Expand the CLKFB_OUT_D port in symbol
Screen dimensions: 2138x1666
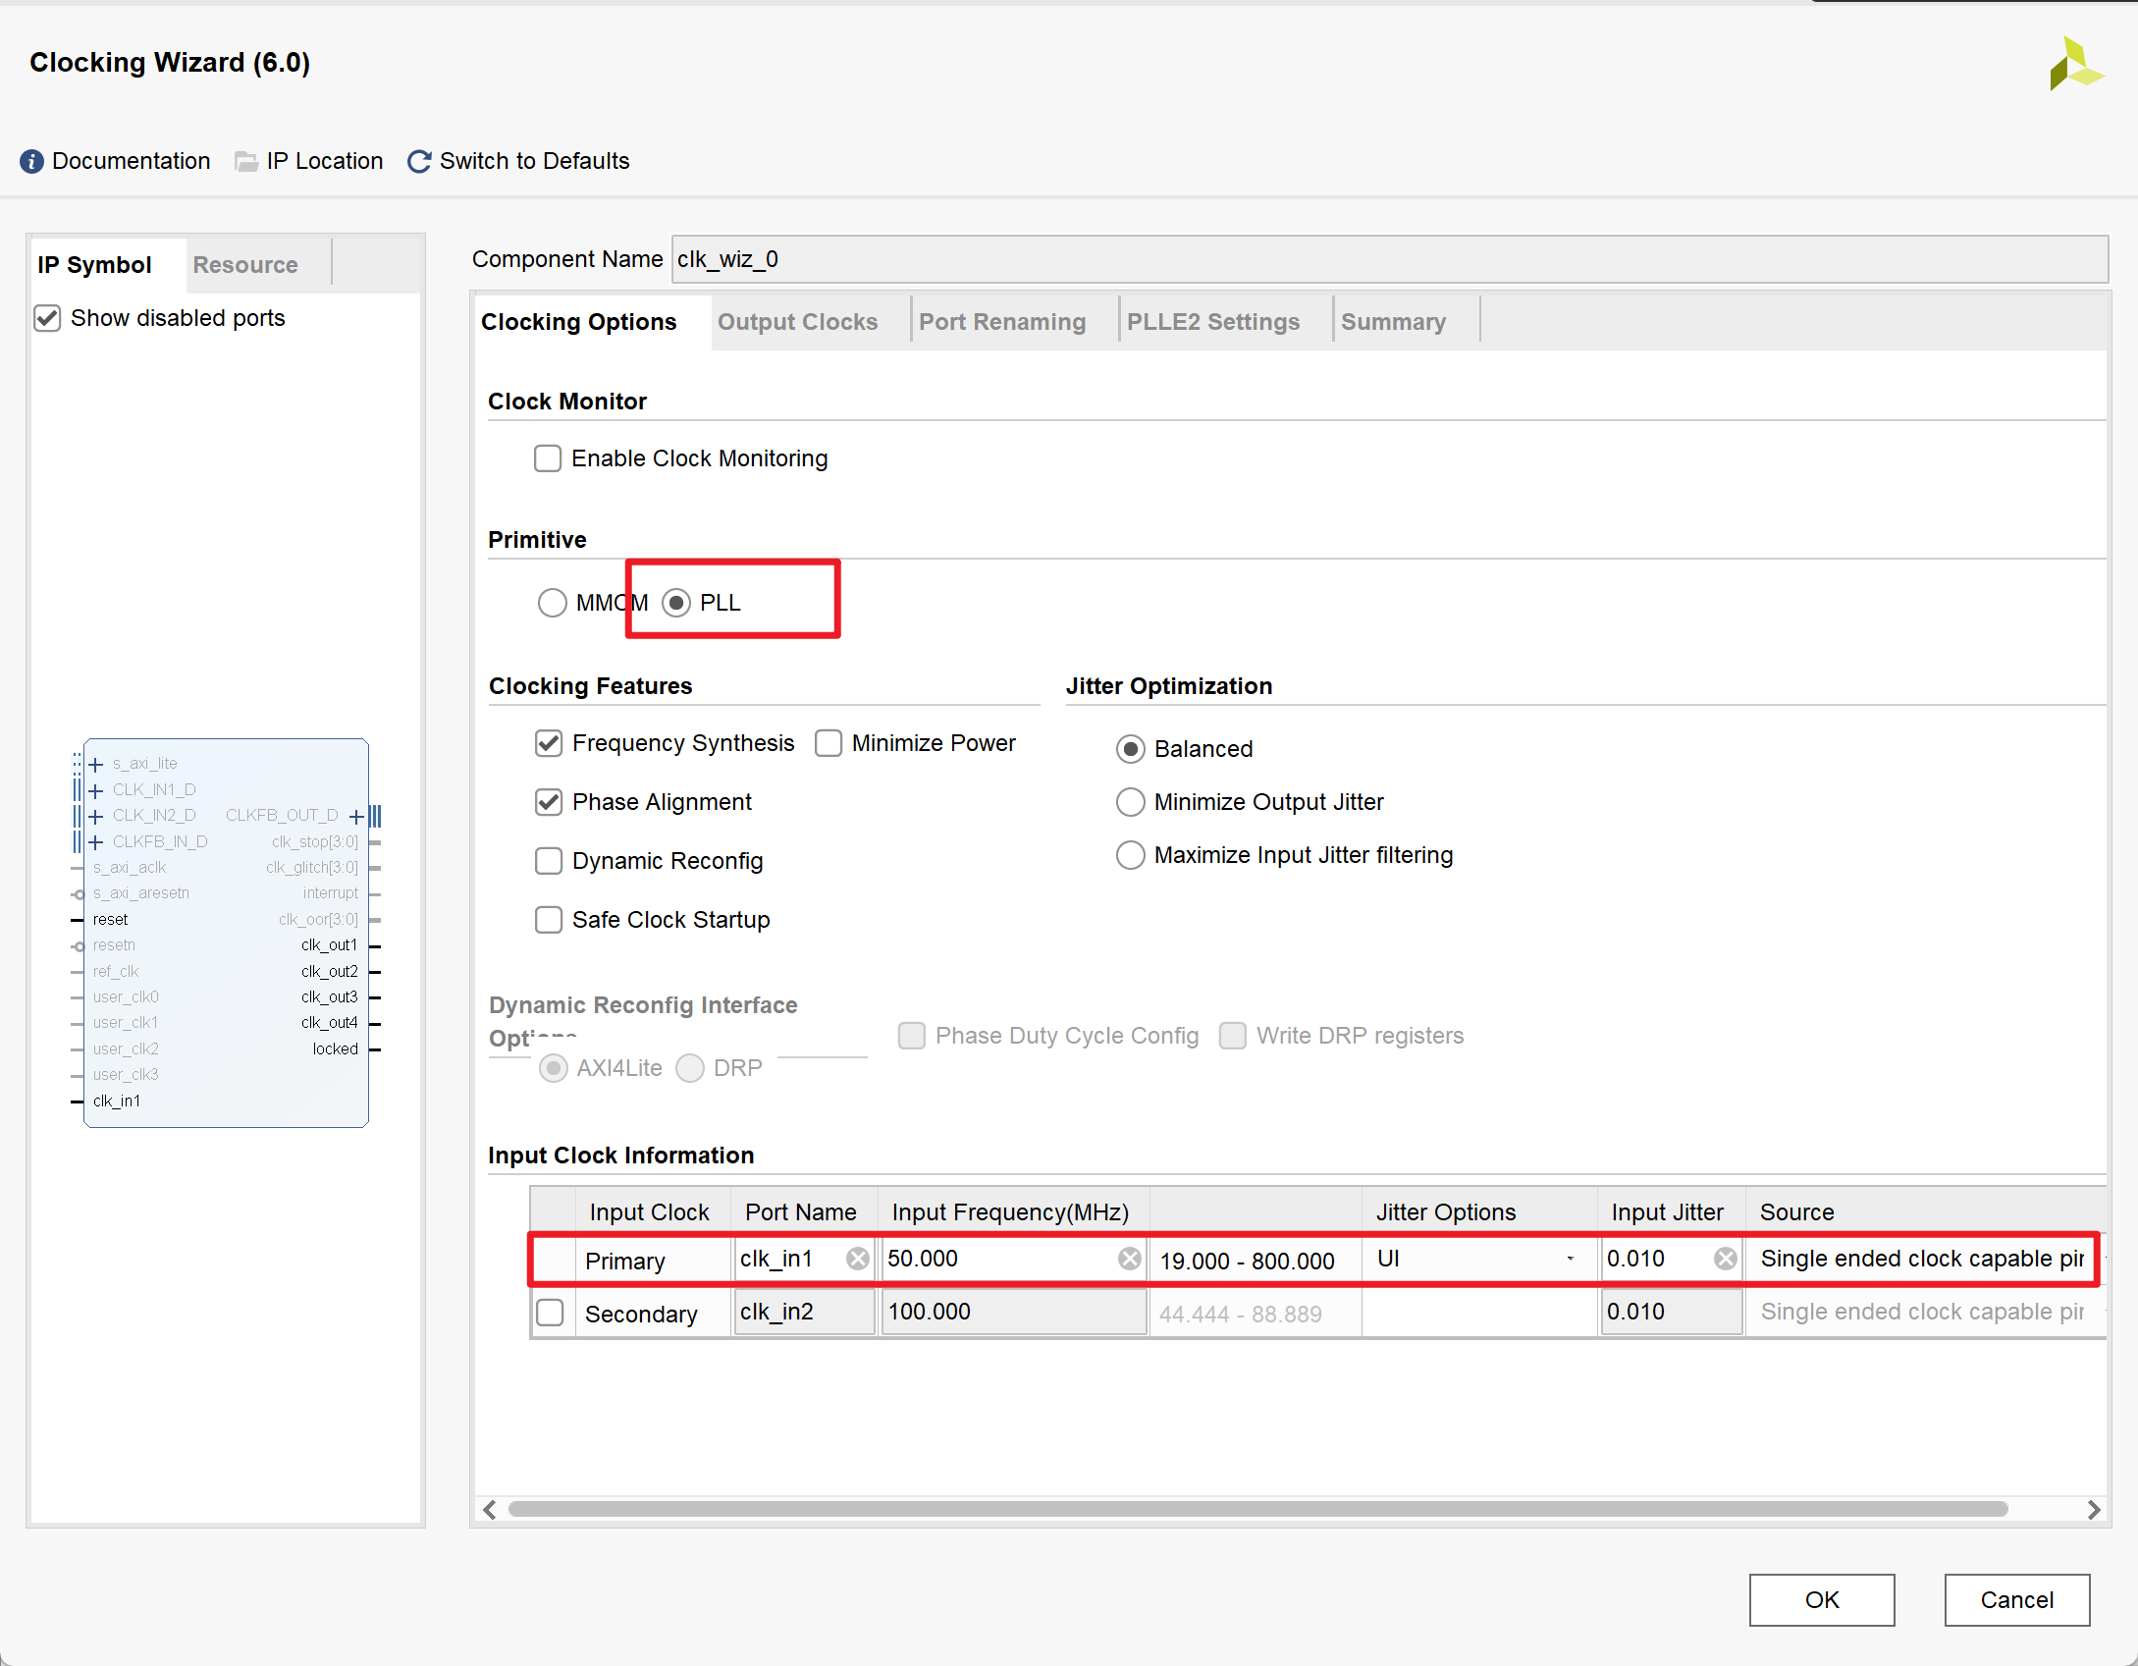pos(356,816)
